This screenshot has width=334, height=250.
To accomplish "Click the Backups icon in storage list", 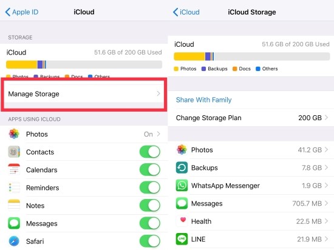I will (182, 167).
